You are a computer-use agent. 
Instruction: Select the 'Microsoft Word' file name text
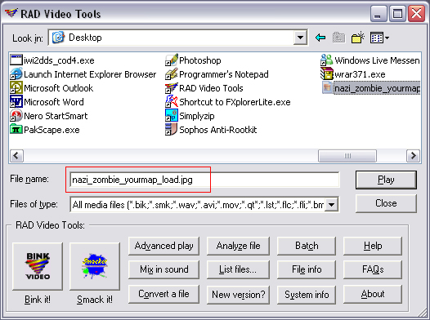point(54,102)
